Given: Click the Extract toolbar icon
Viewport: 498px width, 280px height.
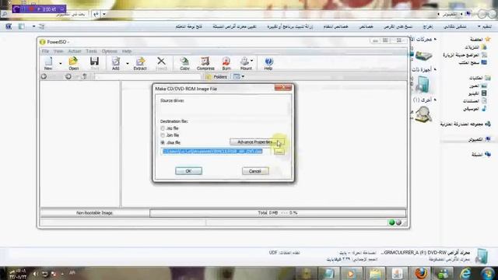Looking at the screenshot, I should [140, 64].
